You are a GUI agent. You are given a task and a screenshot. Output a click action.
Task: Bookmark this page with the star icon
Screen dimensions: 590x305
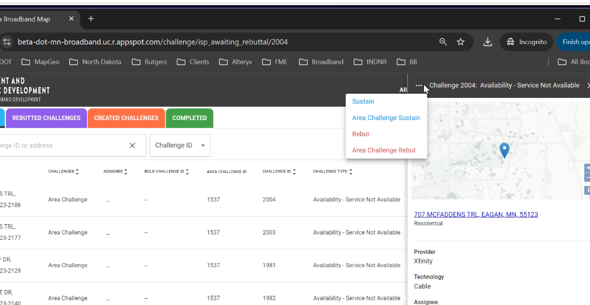tap(460, 42)
